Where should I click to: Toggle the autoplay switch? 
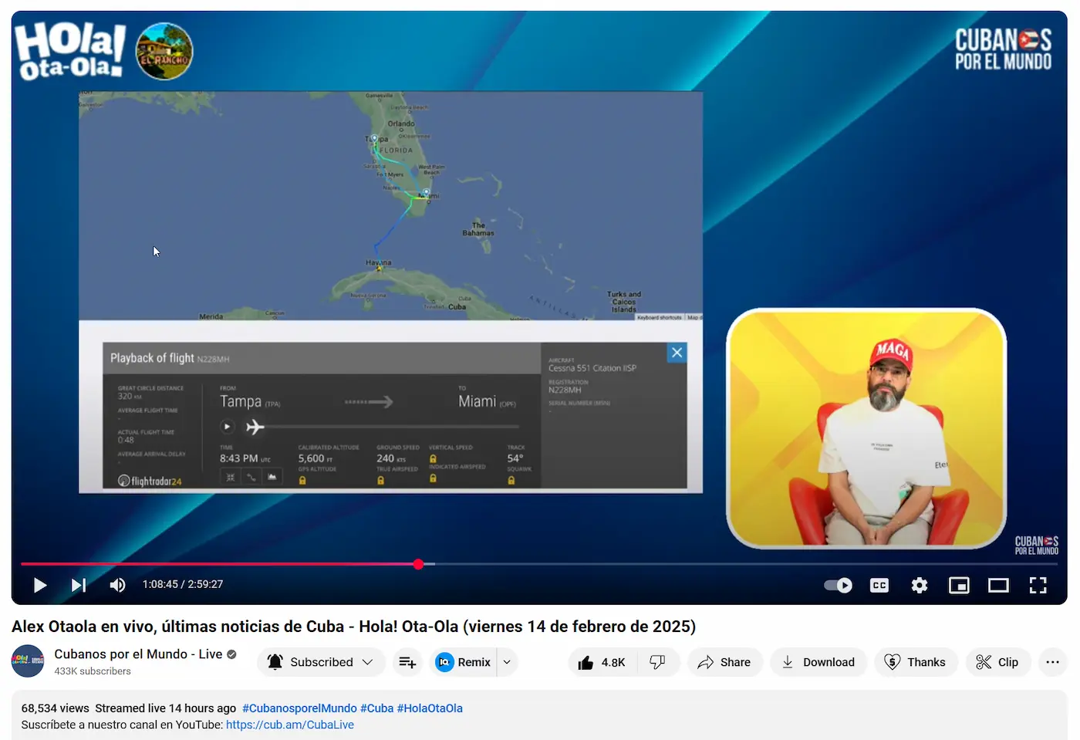click(x=838, y=585)
